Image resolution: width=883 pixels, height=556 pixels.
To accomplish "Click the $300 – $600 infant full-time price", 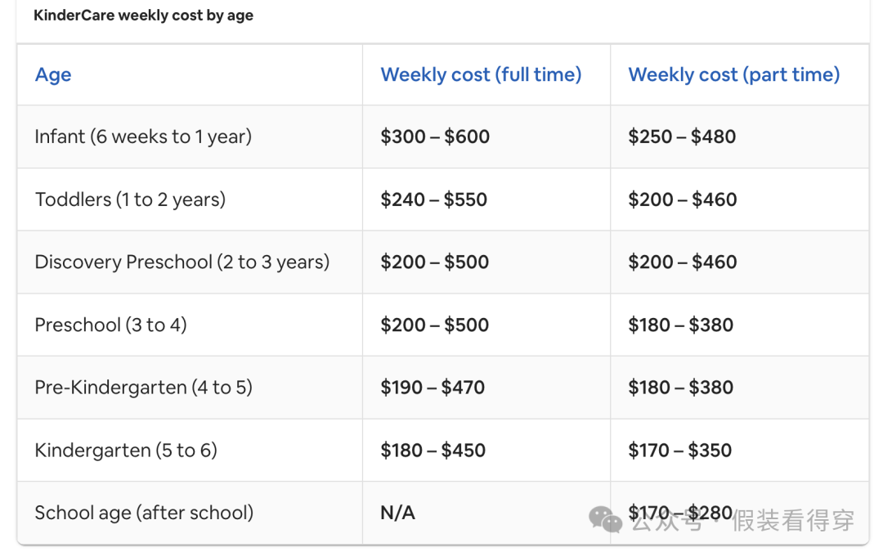I will (435, 137).
